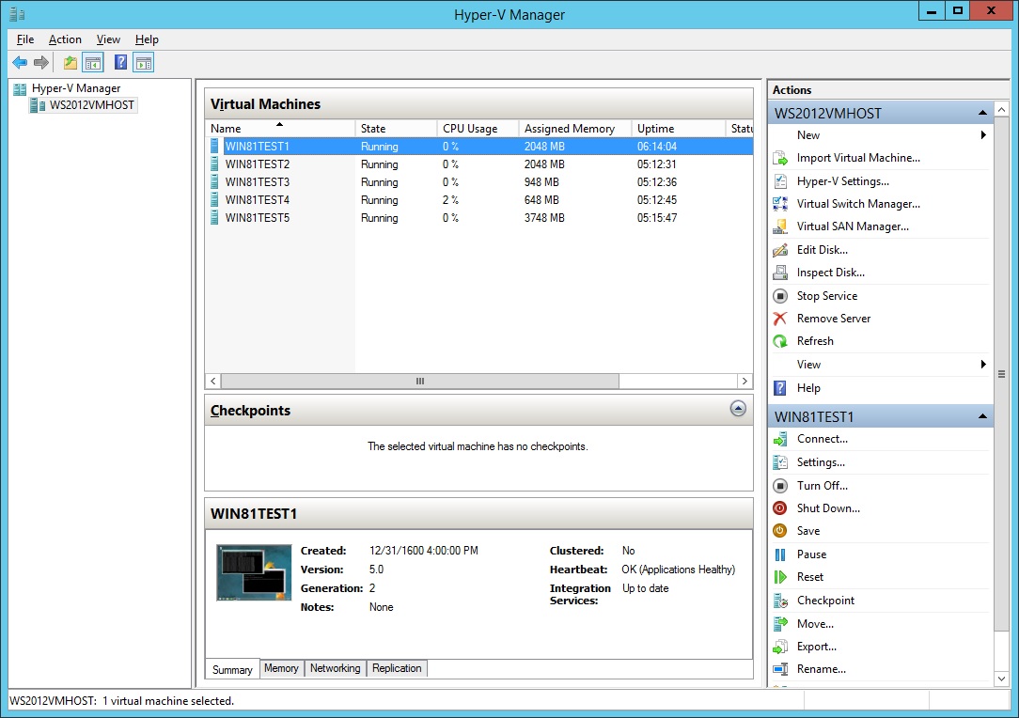
Task: Collapse the WS2012VMHOST actions group
Action: coord(983,112)
